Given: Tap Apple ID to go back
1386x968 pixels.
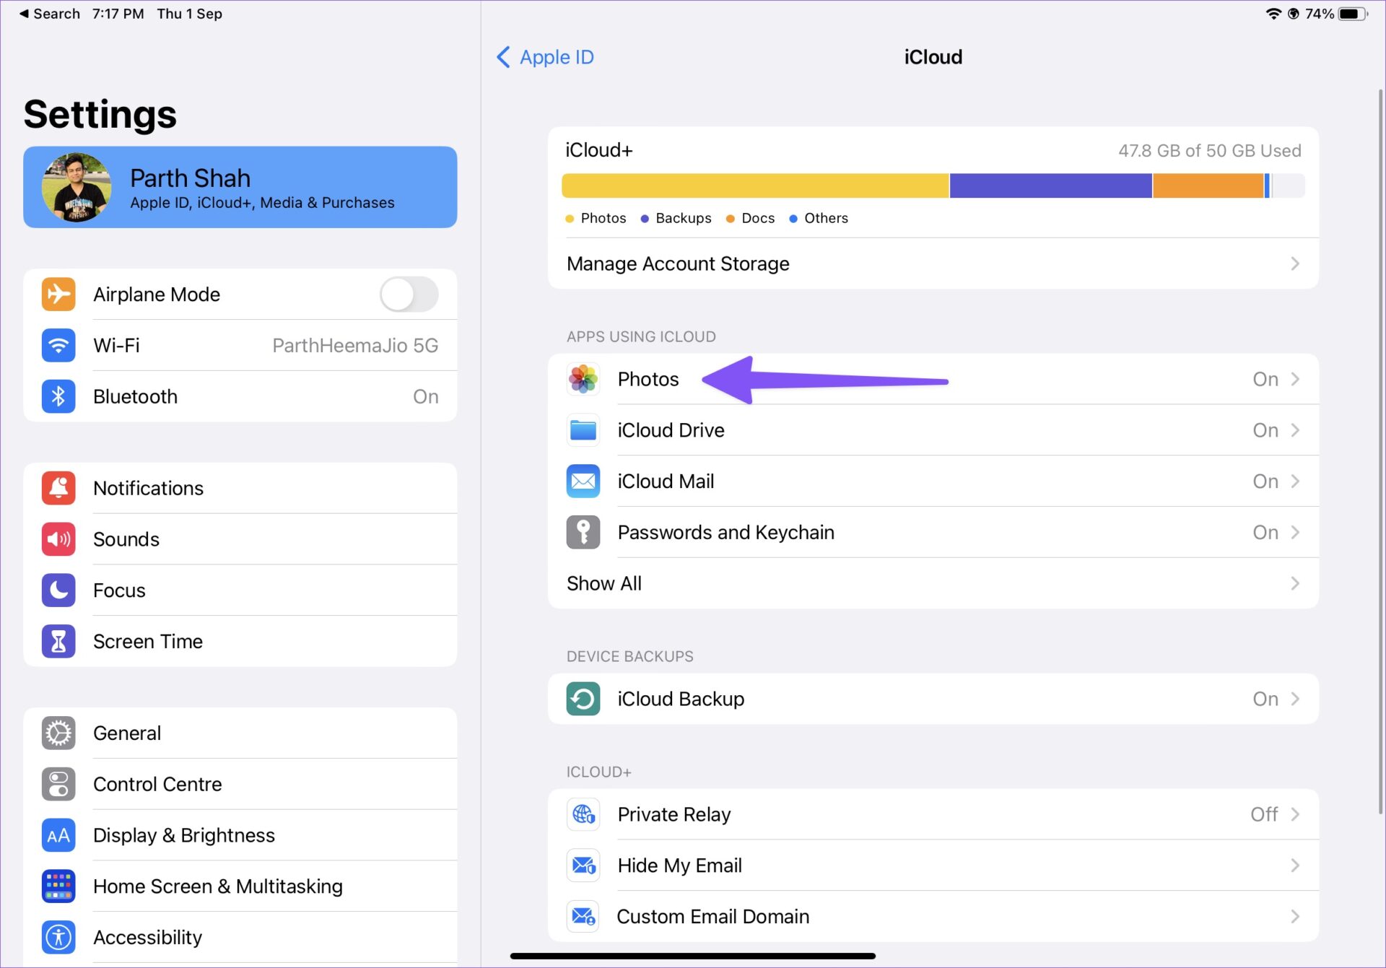Looking at the screenshot, I should [544, 56].
